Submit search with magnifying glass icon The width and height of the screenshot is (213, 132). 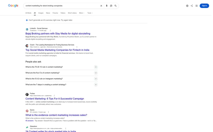[x=116, y=6]
